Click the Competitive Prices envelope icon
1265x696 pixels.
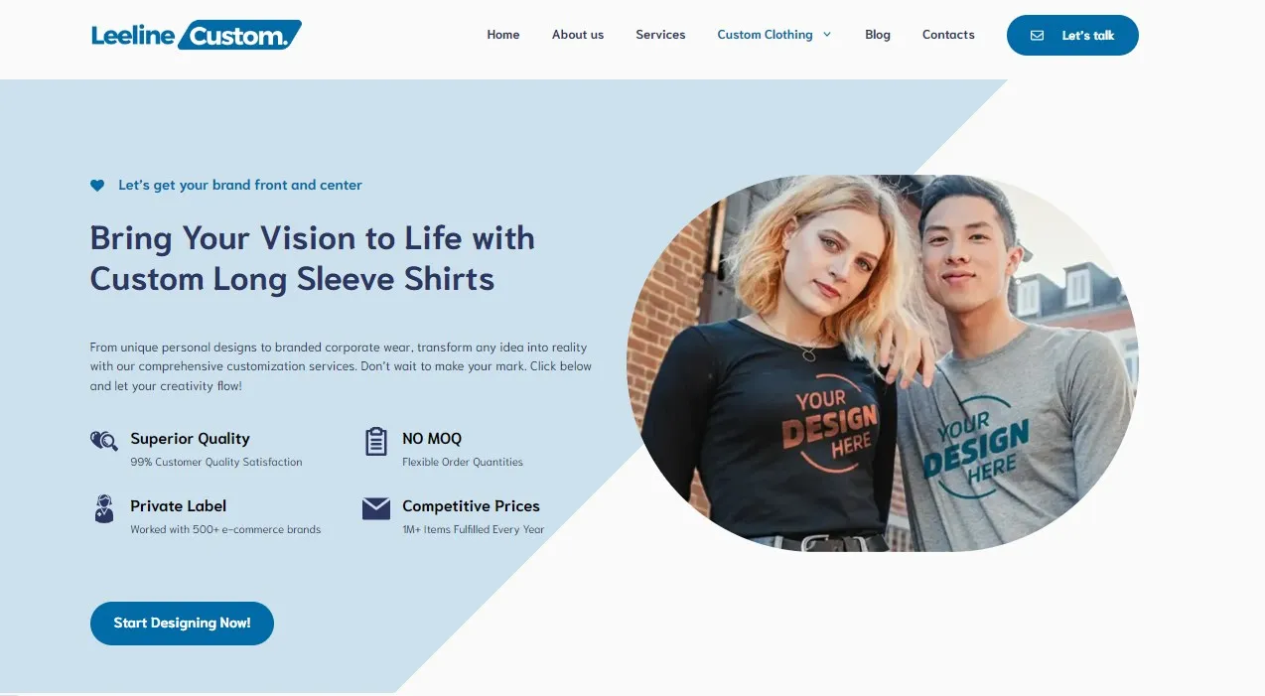(375, 508)
